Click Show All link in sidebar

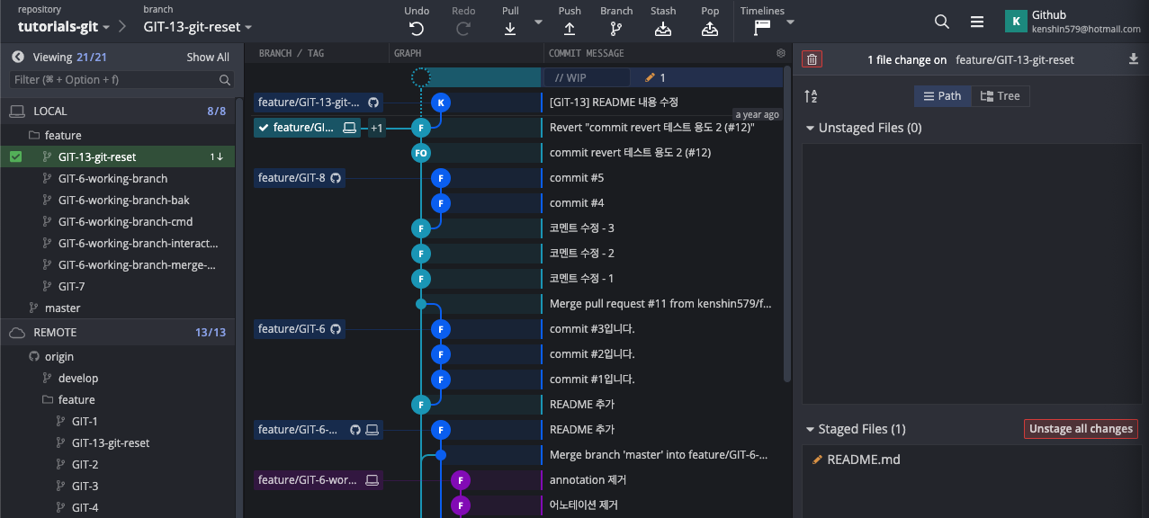[208, 57]
